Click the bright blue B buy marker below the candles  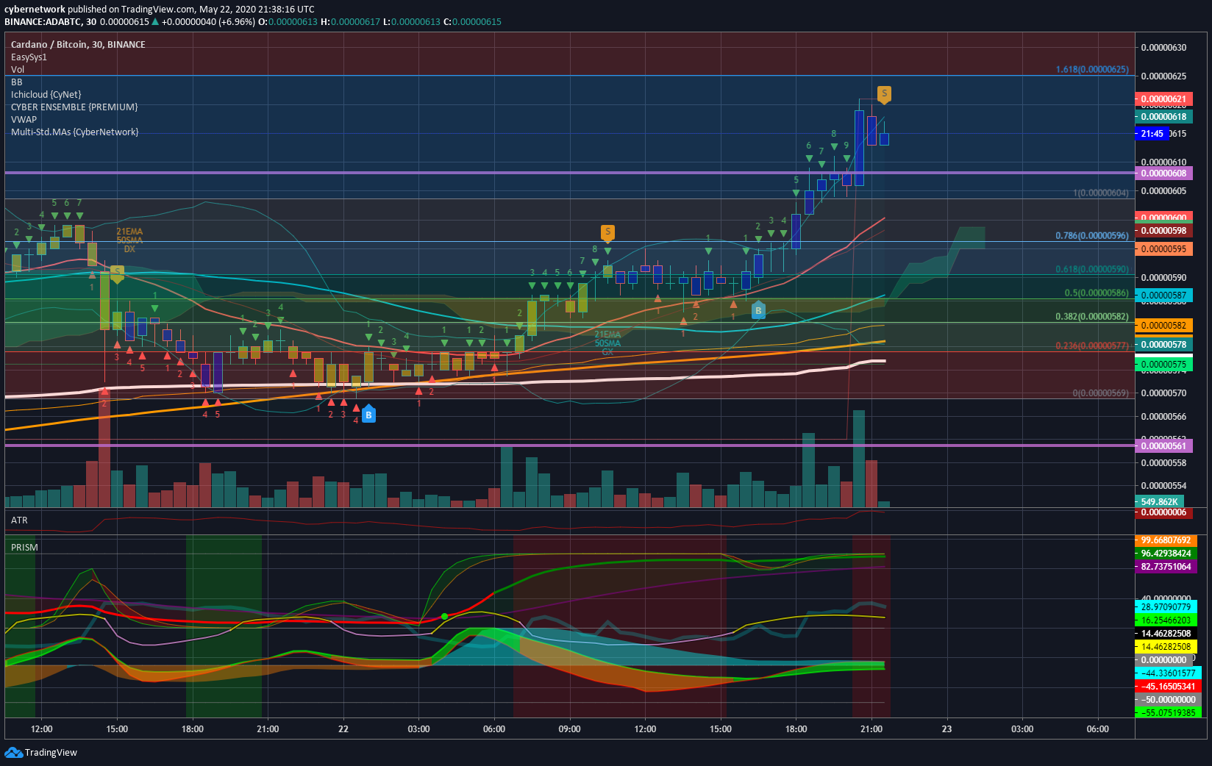tap(368, 414)
